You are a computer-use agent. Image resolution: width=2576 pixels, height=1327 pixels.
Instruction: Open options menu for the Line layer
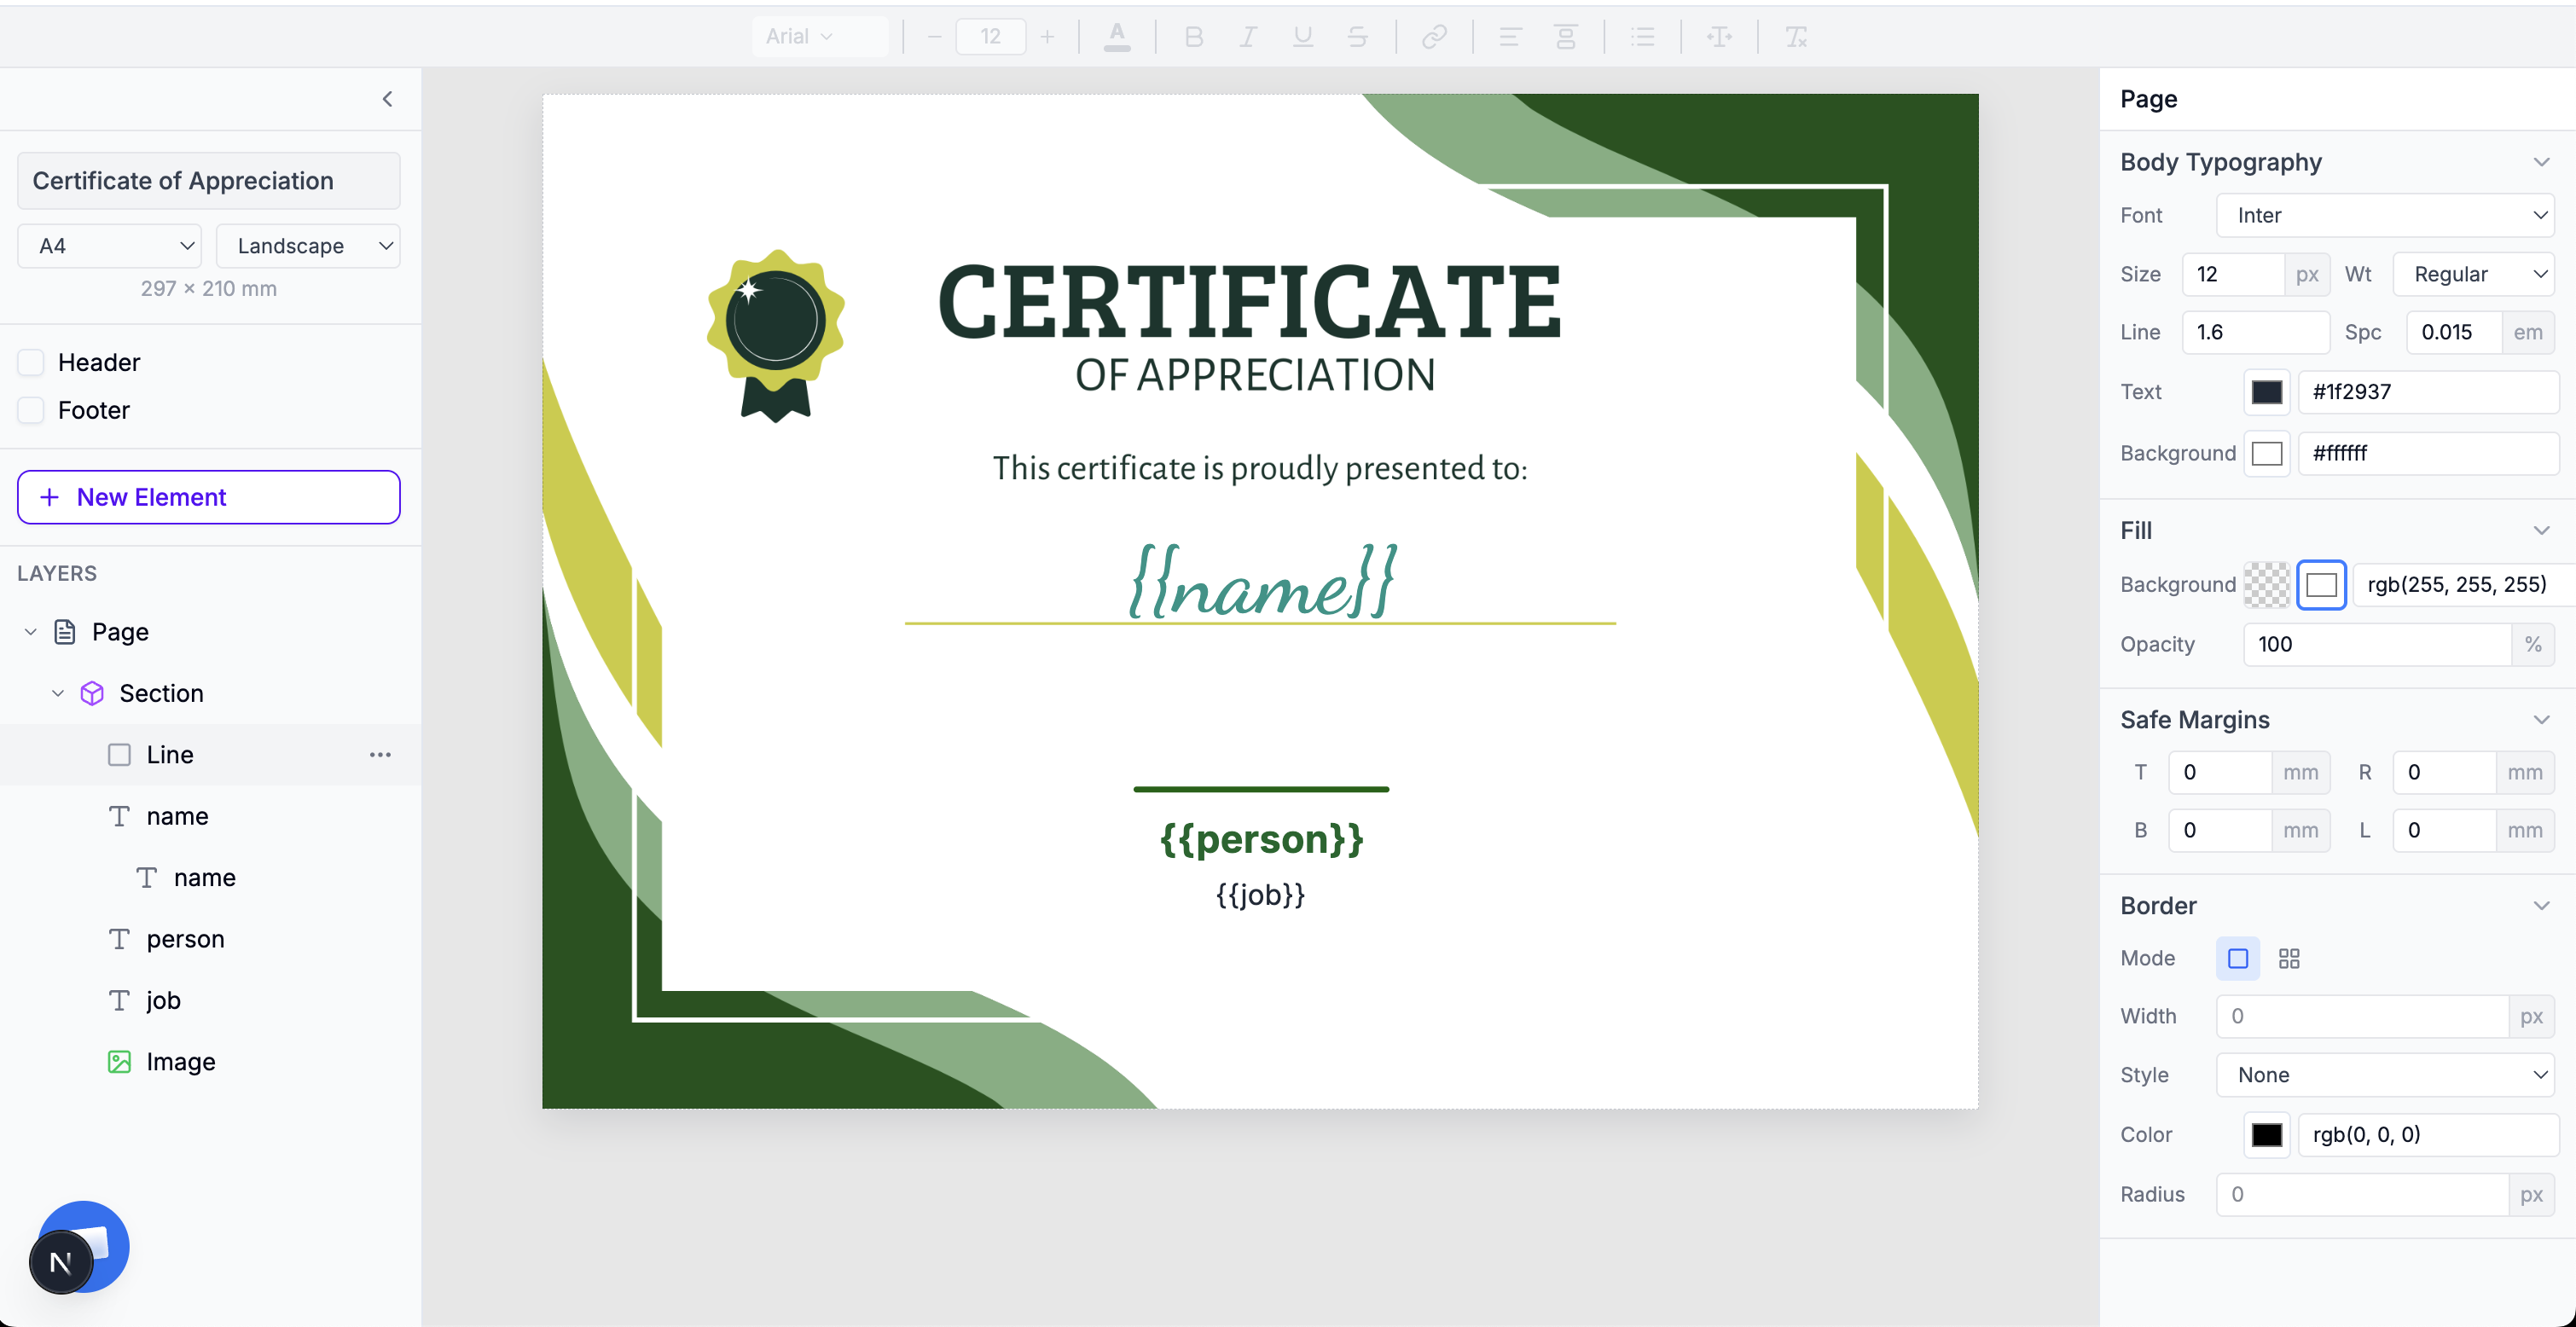(379, 755)
